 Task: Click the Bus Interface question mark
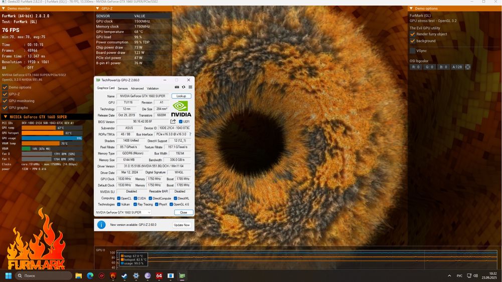point(190,134)
